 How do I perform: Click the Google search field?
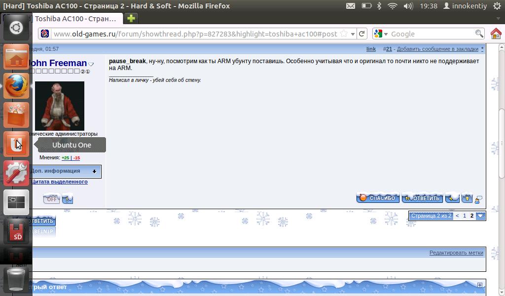tap(432, 34)
